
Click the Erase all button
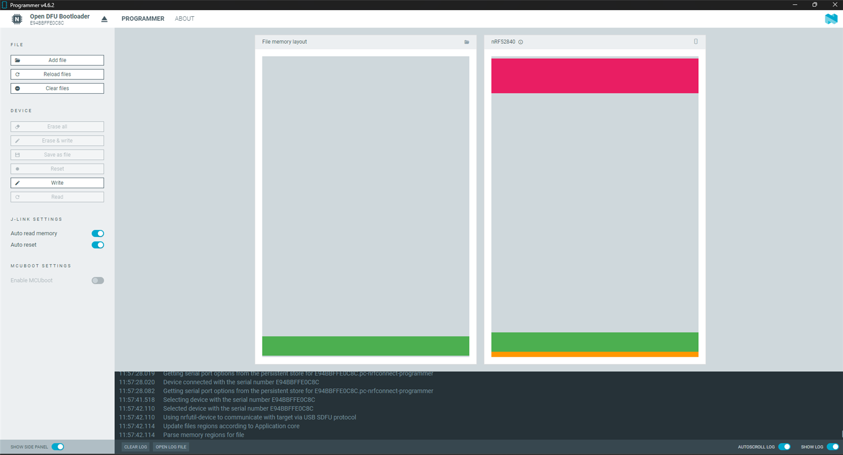point(57,127)
